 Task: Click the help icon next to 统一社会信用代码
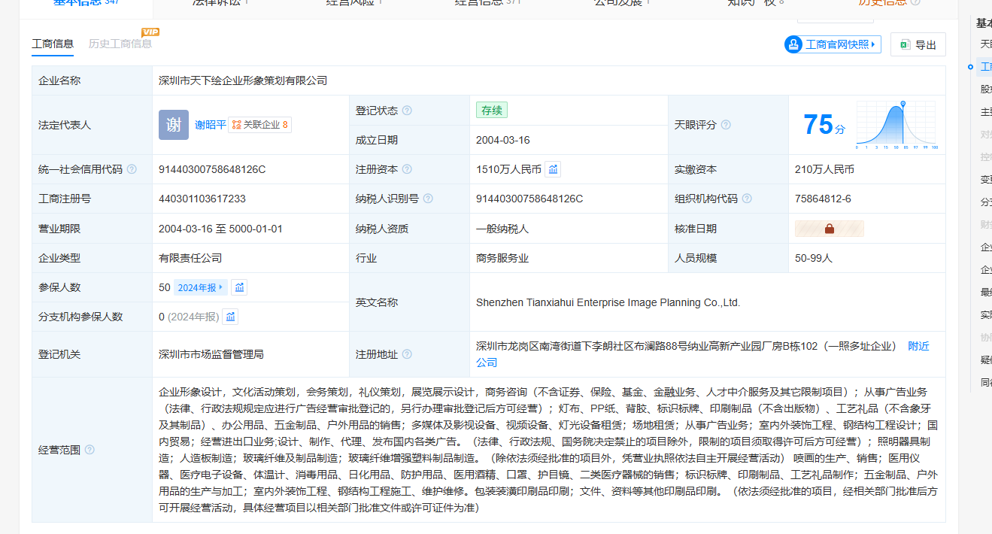[132, 169]
